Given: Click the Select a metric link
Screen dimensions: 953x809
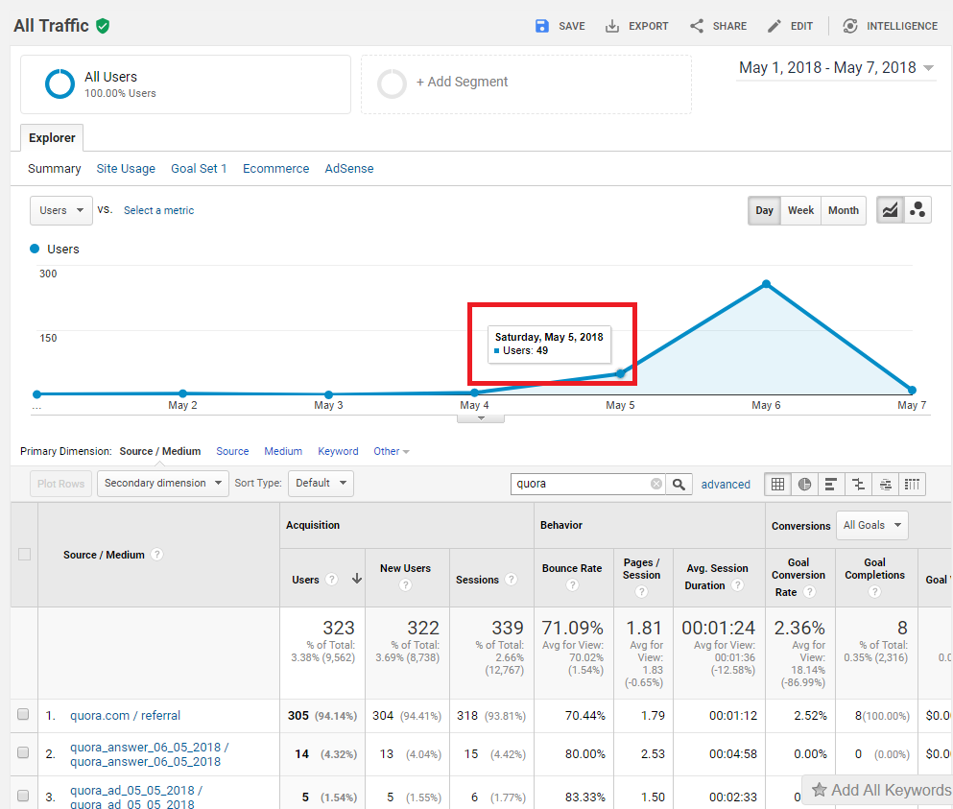Looking at the screenshot, I should (x=158, y=210).
